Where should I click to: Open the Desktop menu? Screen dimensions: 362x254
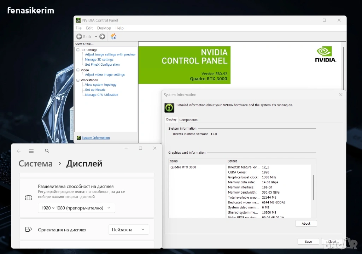pos(104,28)
